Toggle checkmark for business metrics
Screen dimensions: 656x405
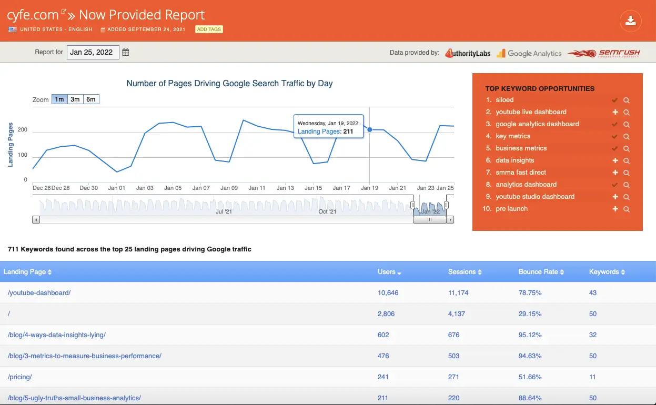614,148
